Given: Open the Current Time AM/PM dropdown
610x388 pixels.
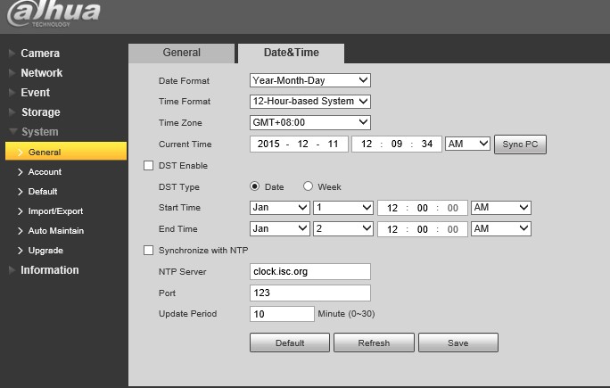Looking at the screenshot, I should point(467,144).
